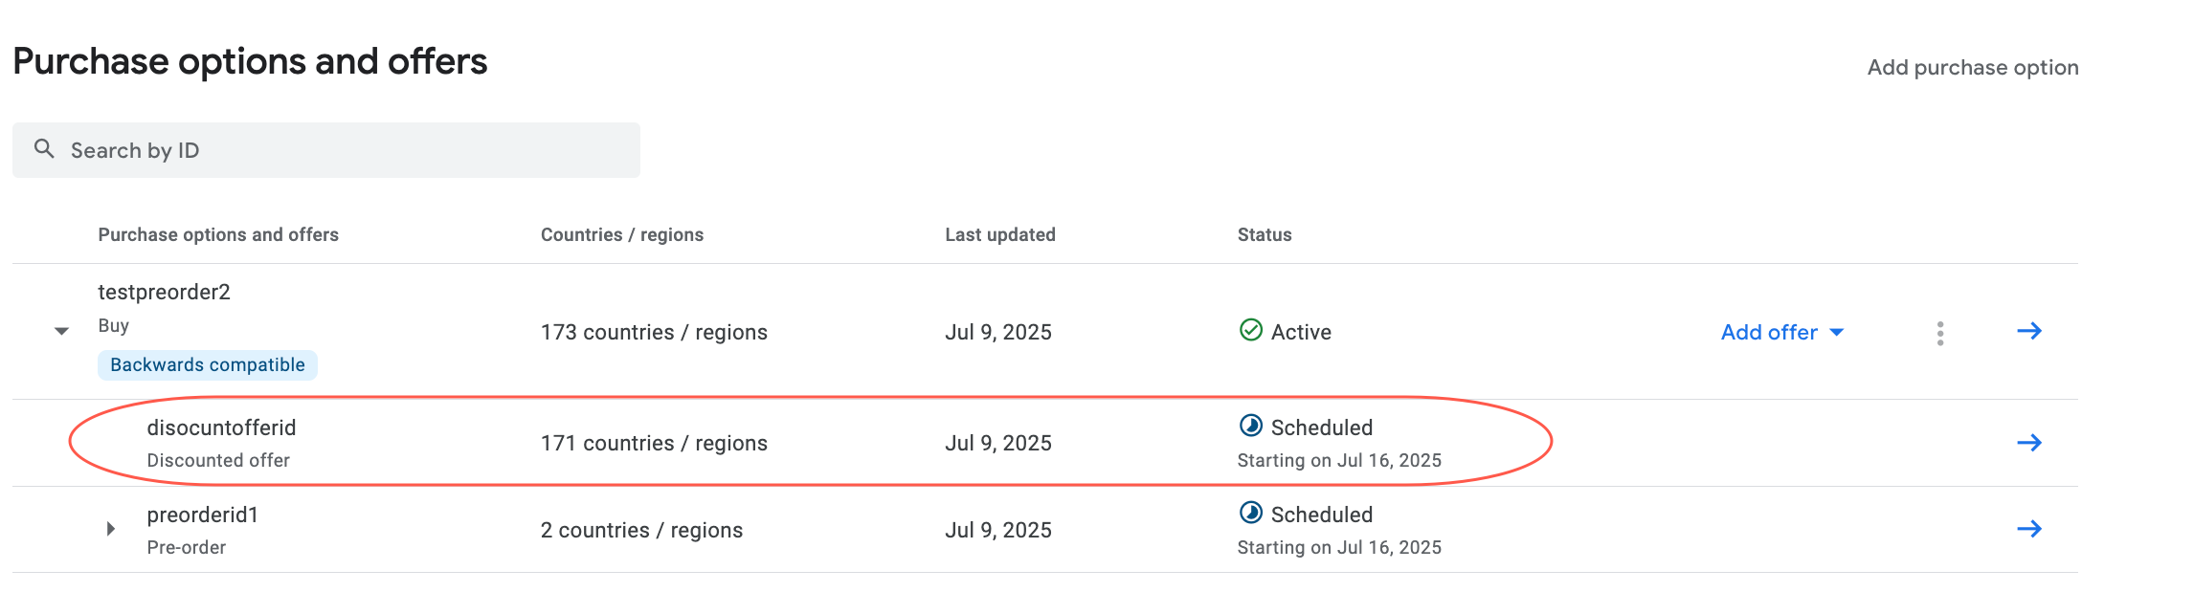Focus the Search by ID field
Screen dimensions: 2194x614
(326, 150)
